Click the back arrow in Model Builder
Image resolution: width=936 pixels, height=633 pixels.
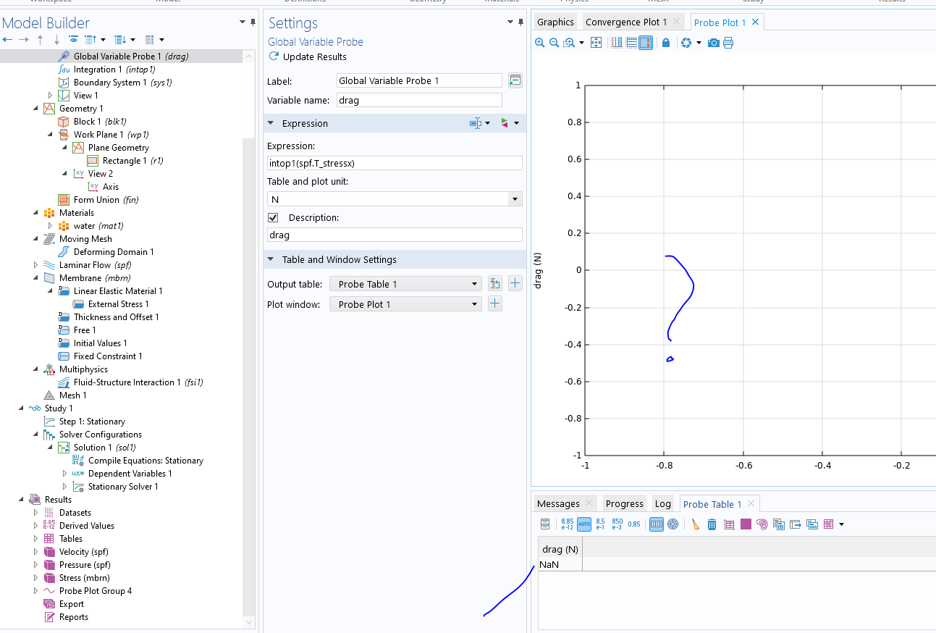pyautogui.click(x=7, y=39)
